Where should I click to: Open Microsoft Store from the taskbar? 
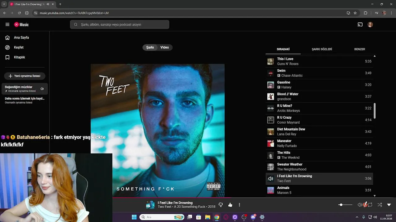pos(199,217)
